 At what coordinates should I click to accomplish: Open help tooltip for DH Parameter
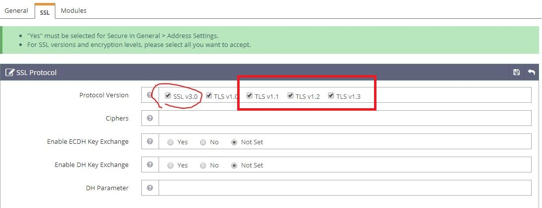click(x=150, y=188)
